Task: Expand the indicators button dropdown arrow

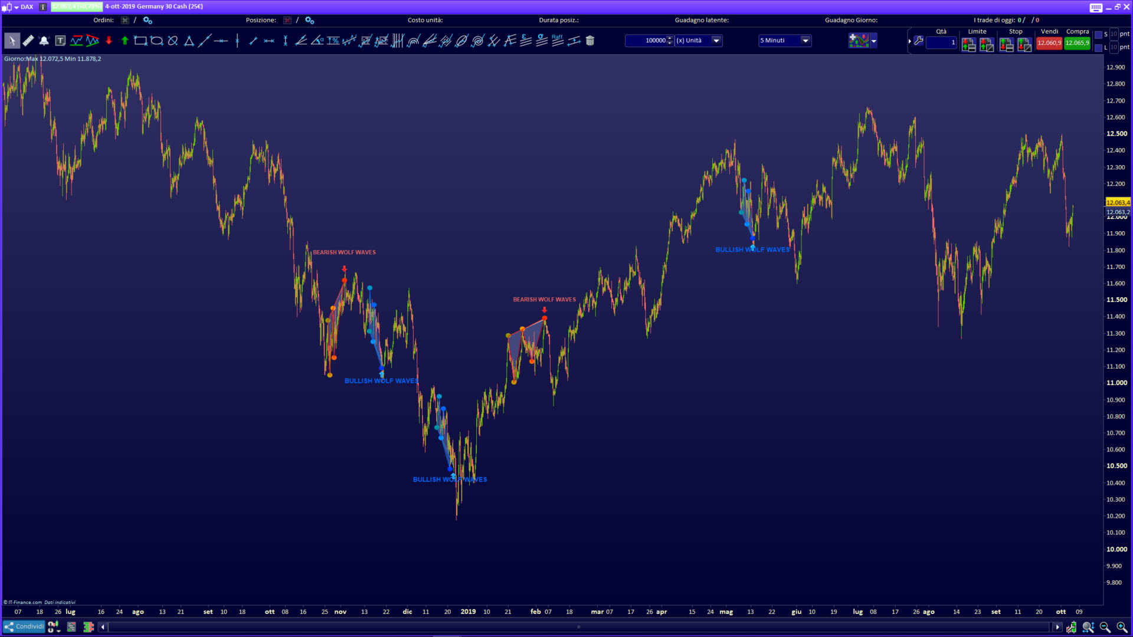Action: 874,41
